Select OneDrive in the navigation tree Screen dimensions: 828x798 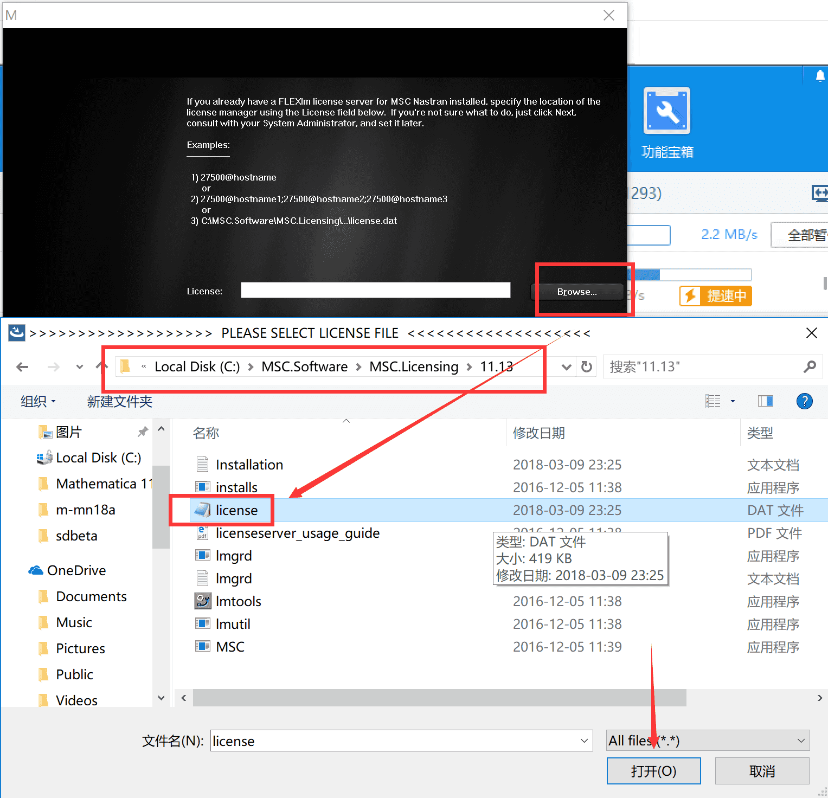(x=76, y=570)
